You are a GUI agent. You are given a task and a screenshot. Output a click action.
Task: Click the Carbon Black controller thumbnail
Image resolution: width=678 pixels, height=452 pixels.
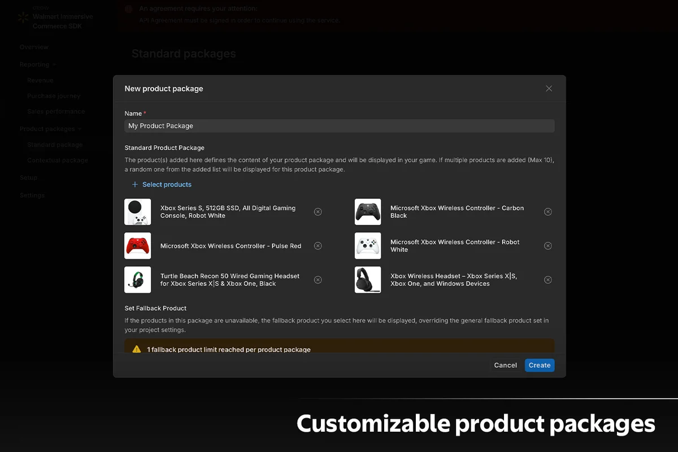point(368,212)
